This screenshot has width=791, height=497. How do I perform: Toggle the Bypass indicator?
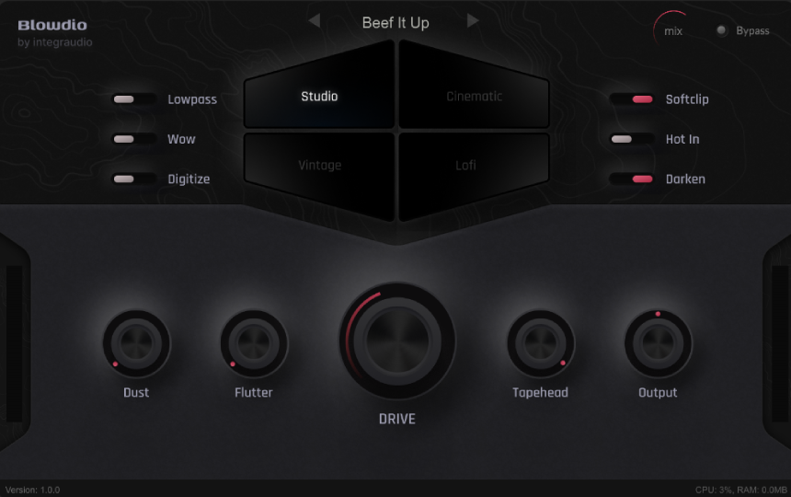click(721, 30)
